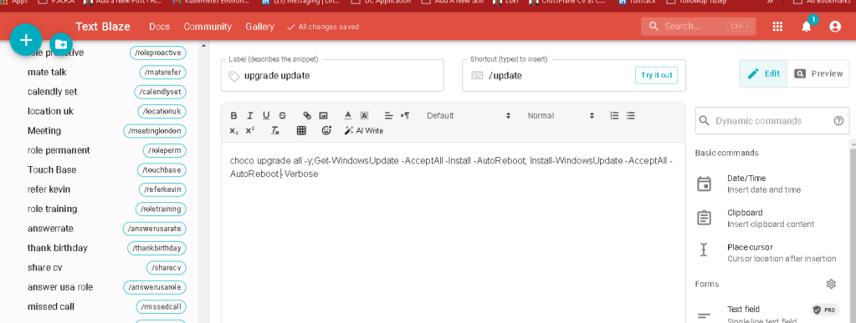Toggle italic formatting
This screenshot has width=856, height=323.
(250, 115)
